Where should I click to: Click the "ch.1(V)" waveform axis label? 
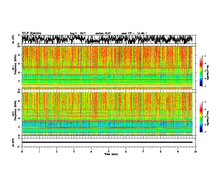point(13,39)
